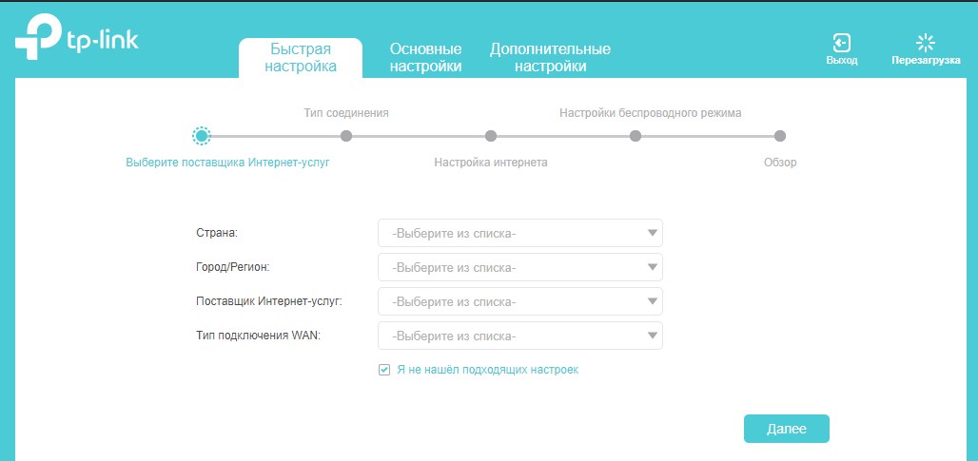Click the Настройка интернета step dot
The width and height of the screenshot is (978, 461).
tap(491, 136)
